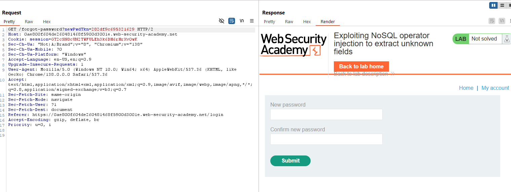Select side-by-side split layout icon
Screen dimensions: 511x192
(x=494, y=5)
